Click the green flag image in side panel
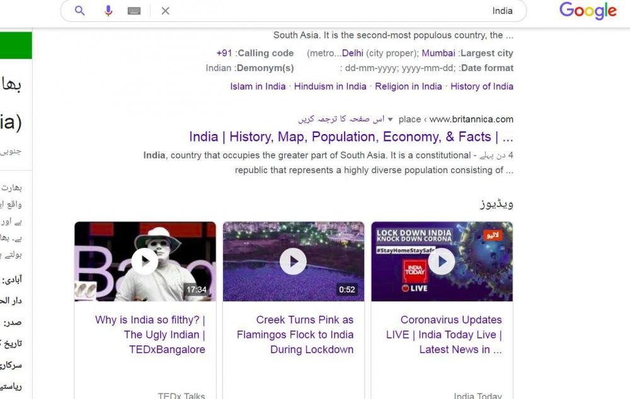This screenshot has height=399, width=630. (x=16, y=45)
